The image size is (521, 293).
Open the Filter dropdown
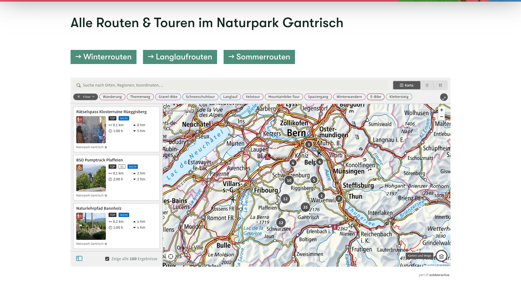pyautogui.click(x=85, y=97)
